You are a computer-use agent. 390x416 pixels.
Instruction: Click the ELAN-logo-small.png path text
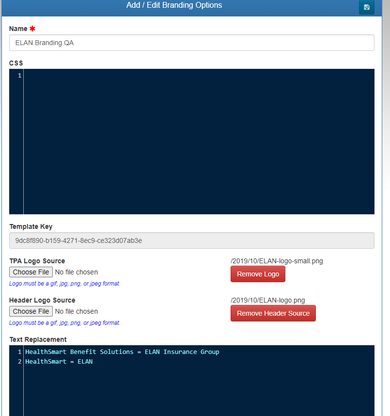pyautogui.click(x=277, y=261)
